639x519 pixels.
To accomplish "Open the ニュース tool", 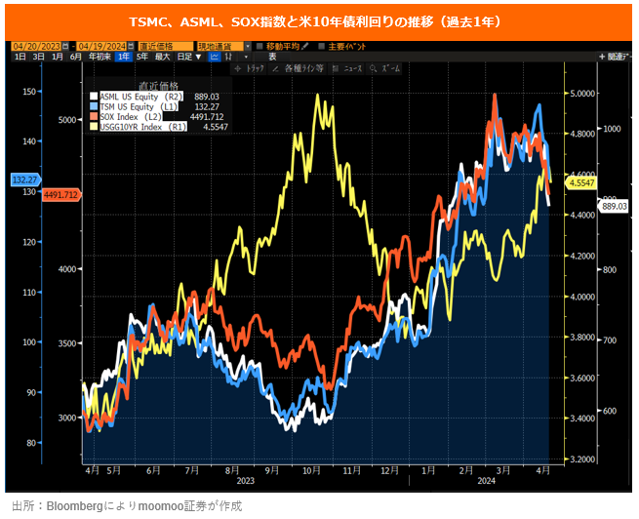I will [x=347, y=68].
